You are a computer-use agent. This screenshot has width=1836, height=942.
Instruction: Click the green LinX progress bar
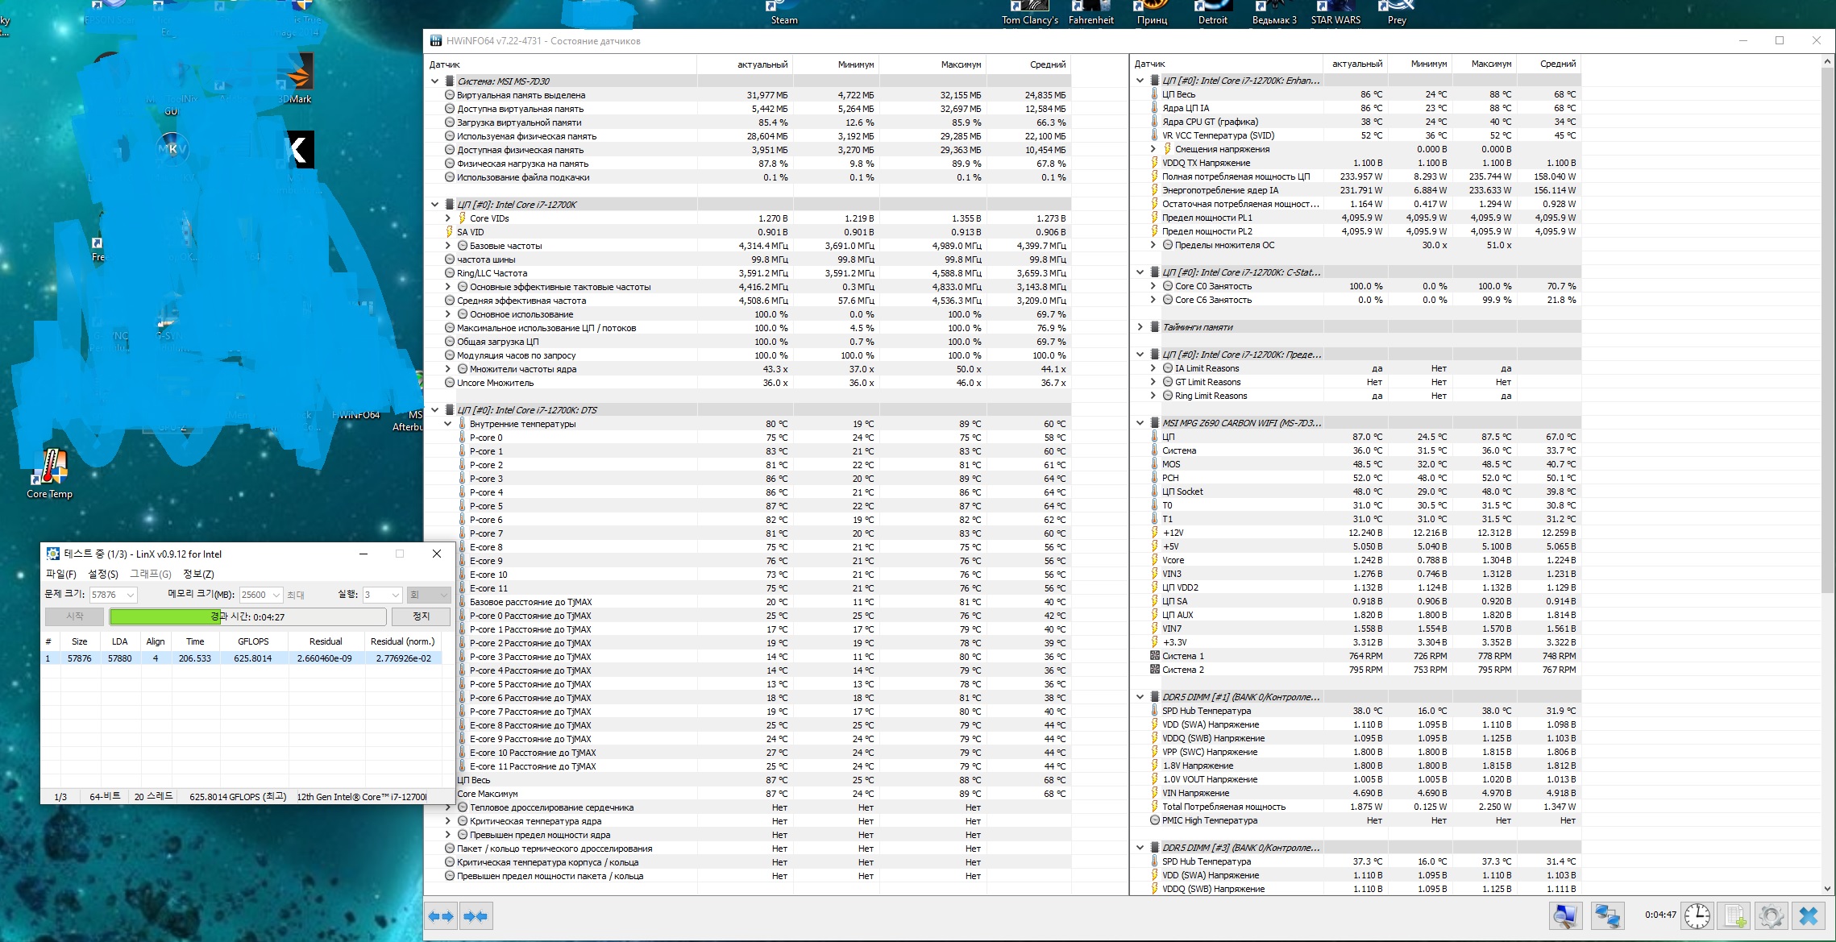point(165,616)
